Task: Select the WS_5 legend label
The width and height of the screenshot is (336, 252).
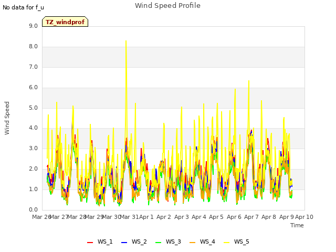Action: [x=241, y=241]
